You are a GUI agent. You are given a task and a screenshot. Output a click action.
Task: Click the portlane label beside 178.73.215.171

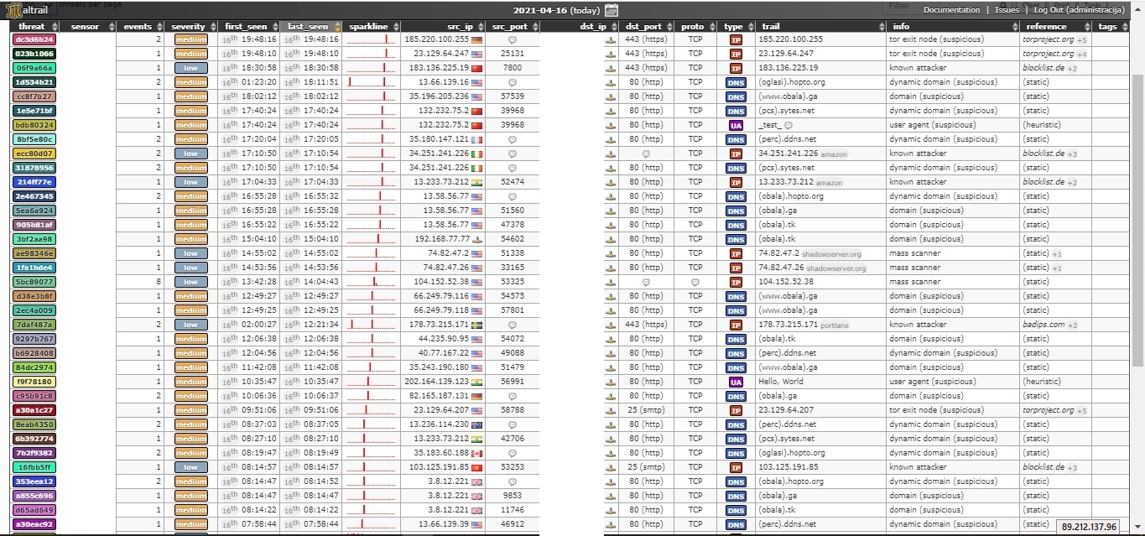click(x=835, y=325)
